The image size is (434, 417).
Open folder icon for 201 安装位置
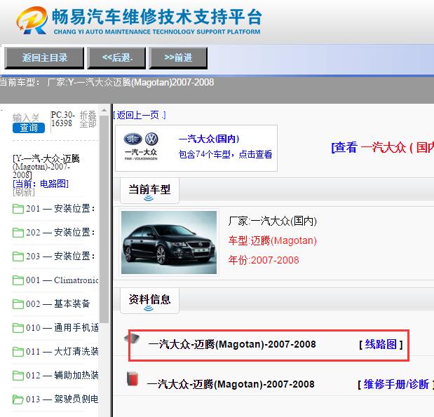click(18, 209)
